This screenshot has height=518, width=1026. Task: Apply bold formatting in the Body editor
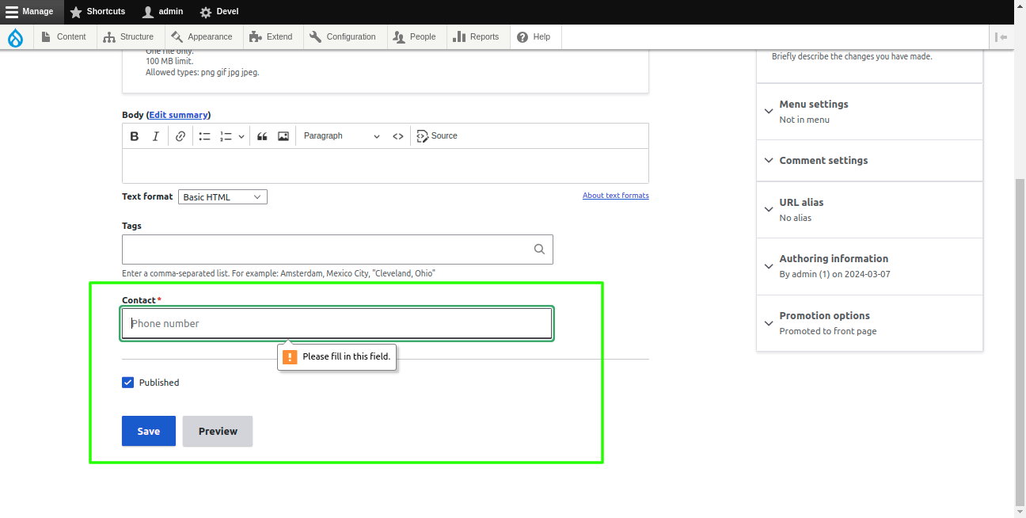pos(134,135)
